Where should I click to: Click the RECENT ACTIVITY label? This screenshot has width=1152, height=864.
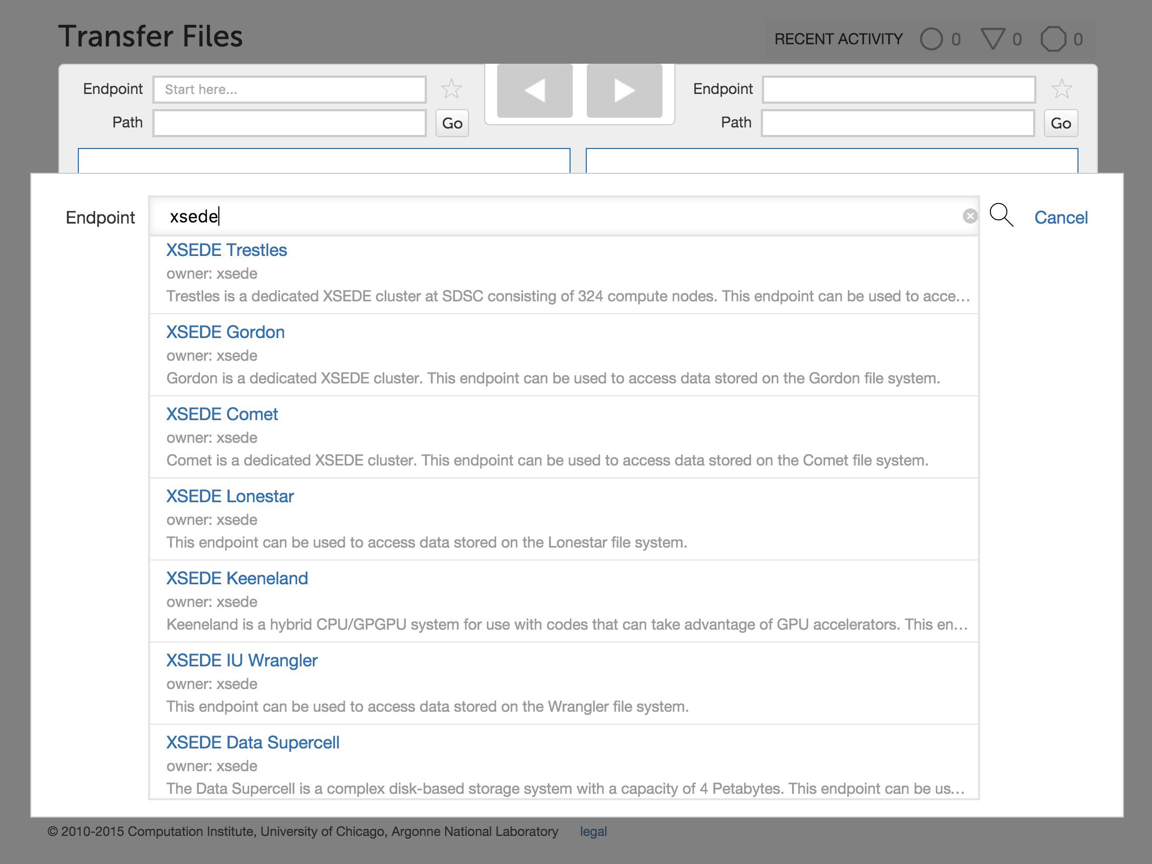point(839,39)
